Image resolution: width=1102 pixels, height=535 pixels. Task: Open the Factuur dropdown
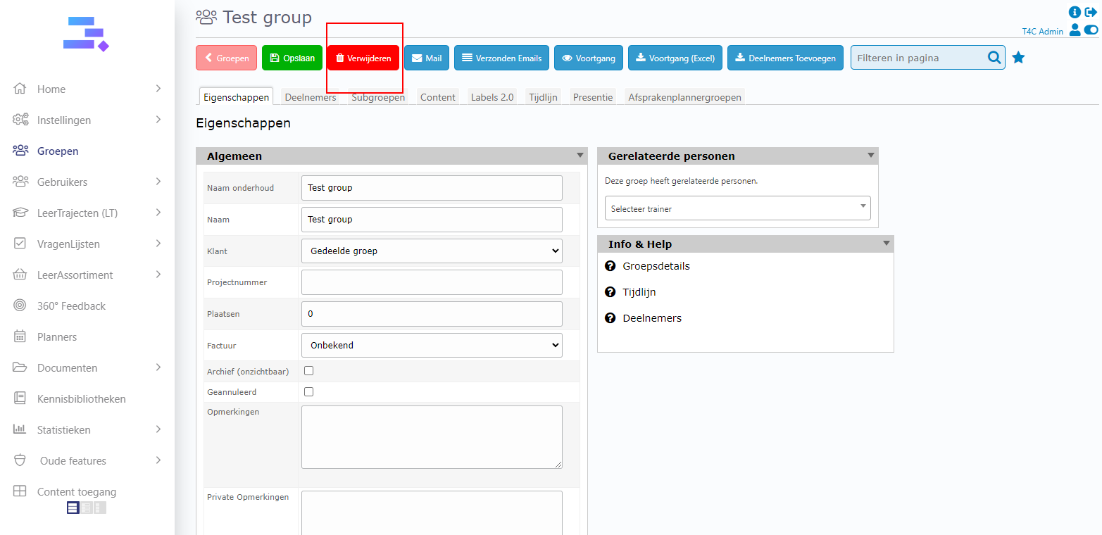(x=432, y=346)
